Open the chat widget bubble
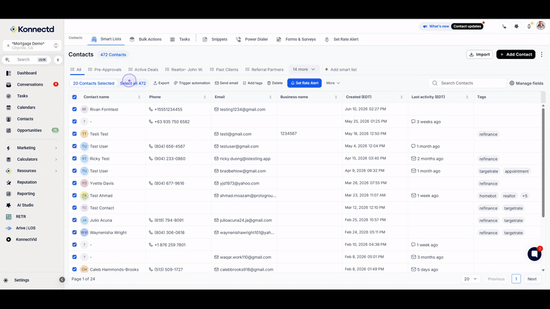 point(534,253)
